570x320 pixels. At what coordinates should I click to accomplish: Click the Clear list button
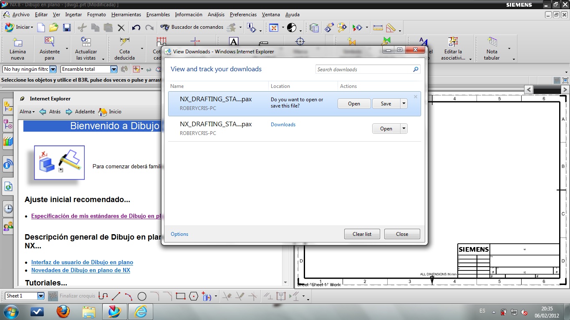tap(362, 234)
